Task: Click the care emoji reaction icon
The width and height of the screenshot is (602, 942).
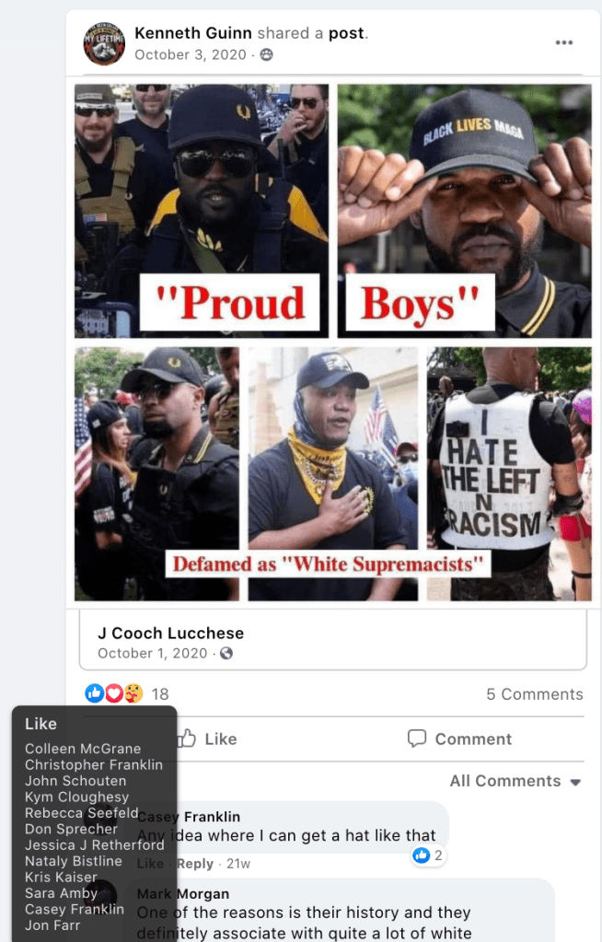Action: coord(133,694)
